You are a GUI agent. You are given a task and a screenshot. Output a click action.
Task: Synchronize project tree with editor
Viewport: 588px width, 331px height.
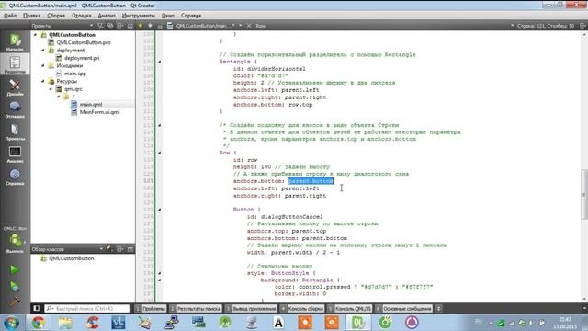tap(110, 26)
